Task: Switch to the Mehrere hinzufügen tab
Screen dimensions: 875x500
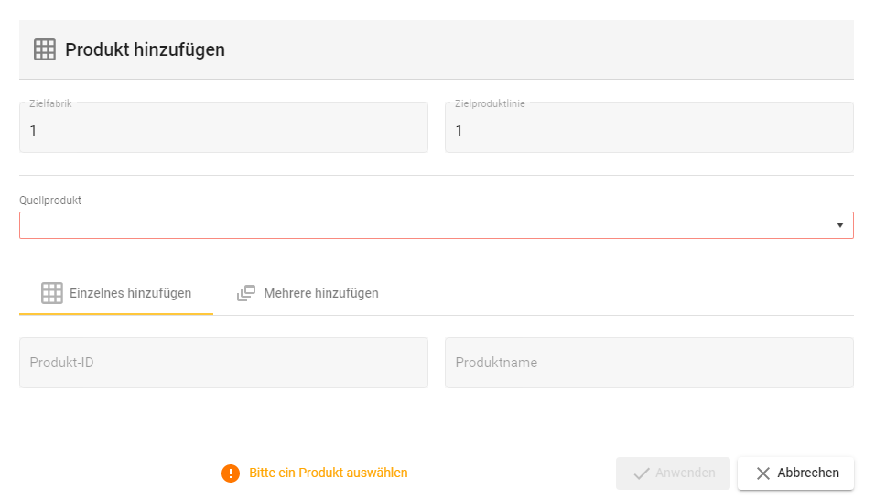Action: click(308, 293)
